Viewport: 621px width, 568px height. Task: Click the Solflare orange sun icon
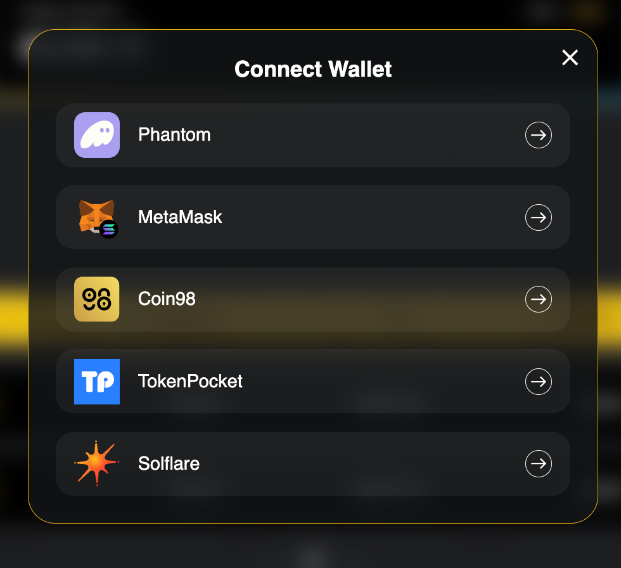[x=96, y=463]
